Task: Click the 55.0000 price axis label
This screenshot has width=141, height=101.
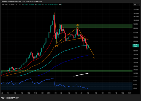Action: pos(136,51)
